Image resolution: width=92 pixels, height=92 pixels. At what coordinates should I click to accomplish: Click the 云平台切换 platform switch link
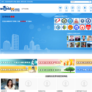point(25,9)
